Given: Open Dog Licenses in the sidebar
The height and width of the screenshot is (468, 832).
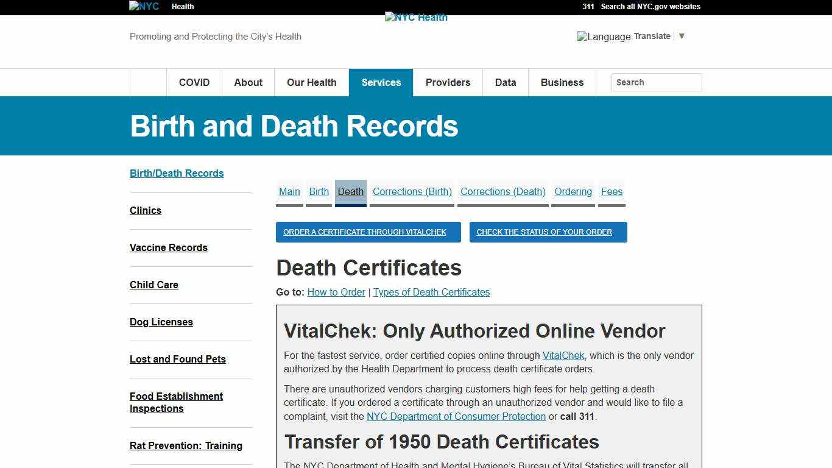Looking at the screenshot, I should [x=161, y=322].
